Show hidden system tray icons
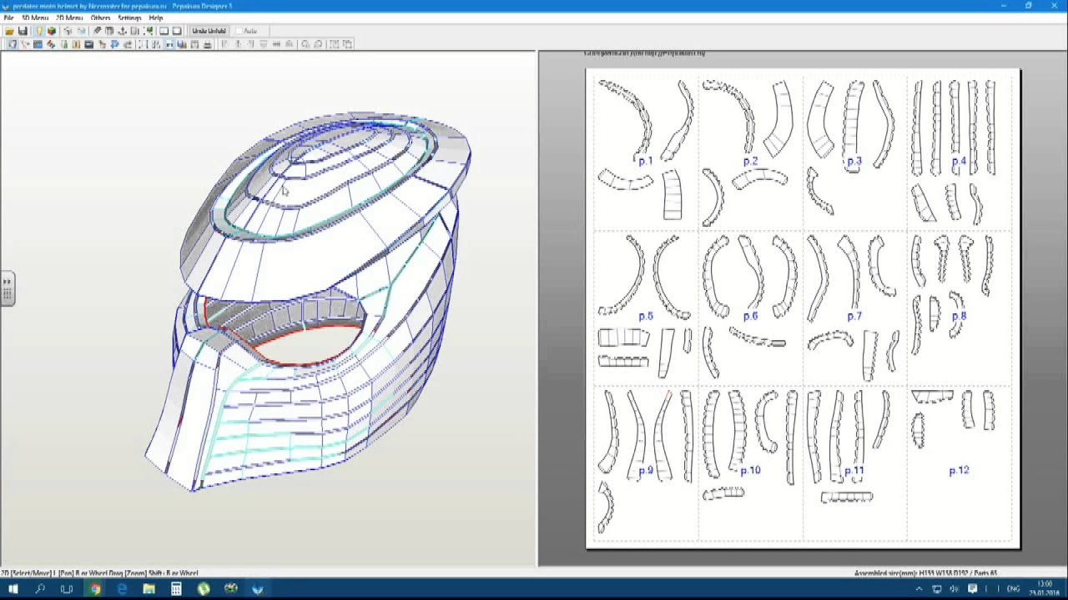 pos(919,589)
